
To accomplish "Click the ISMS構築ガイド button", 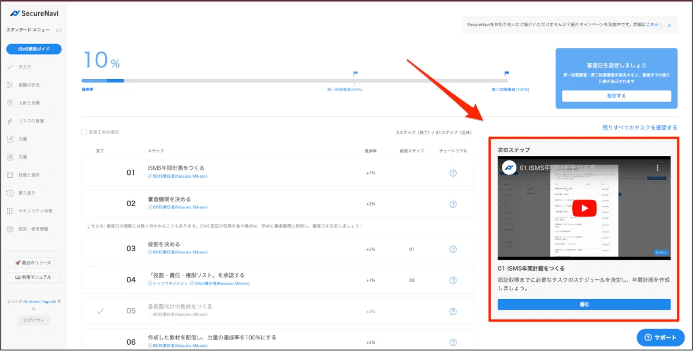I will coord(34,49).
